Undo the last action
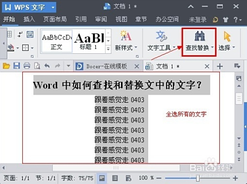 (x=47, y=66)
